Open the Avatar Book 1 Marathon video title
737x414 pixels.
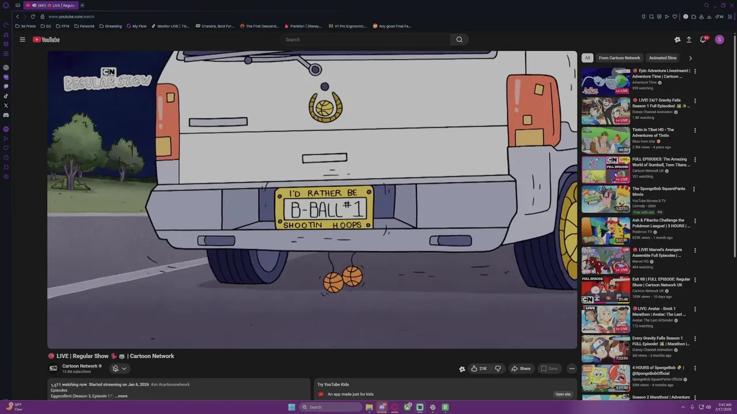(x=659, y=312)
